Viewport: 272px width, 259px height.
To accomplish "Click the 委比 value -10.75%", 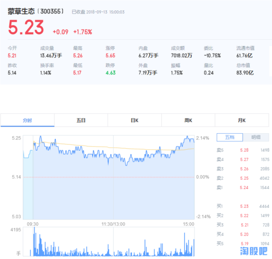I will (x=213, y=55).
